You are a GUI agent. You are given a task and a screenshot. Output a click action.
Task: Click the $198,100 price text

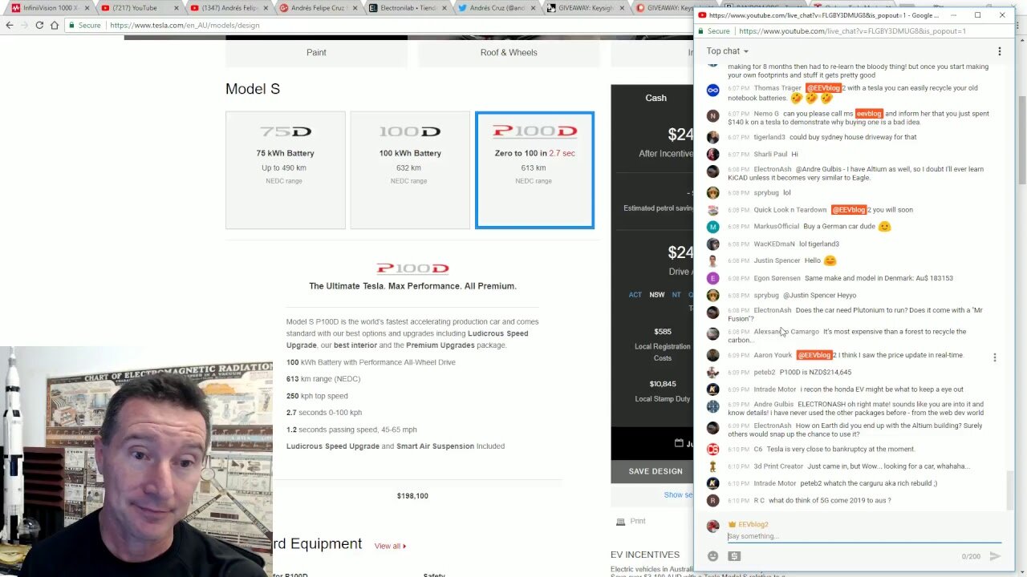(412, 496)
